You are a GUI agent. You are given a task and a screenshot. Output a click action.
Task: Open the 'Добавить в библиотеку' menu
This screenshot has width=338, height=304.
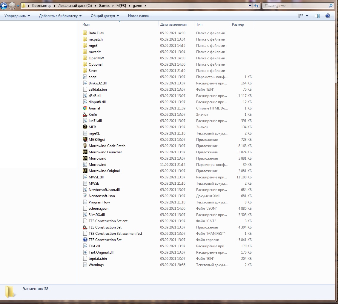pyautogui.click(x=60, y=16)
